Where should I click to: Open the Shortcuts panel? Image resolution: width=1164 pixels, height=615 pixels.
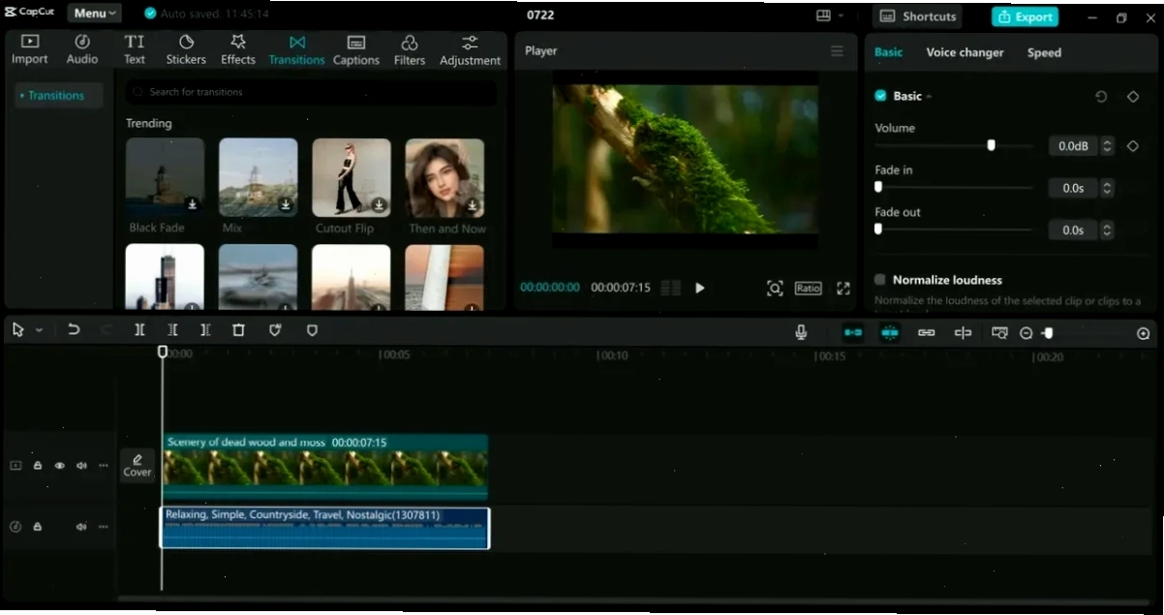point(917,16)
